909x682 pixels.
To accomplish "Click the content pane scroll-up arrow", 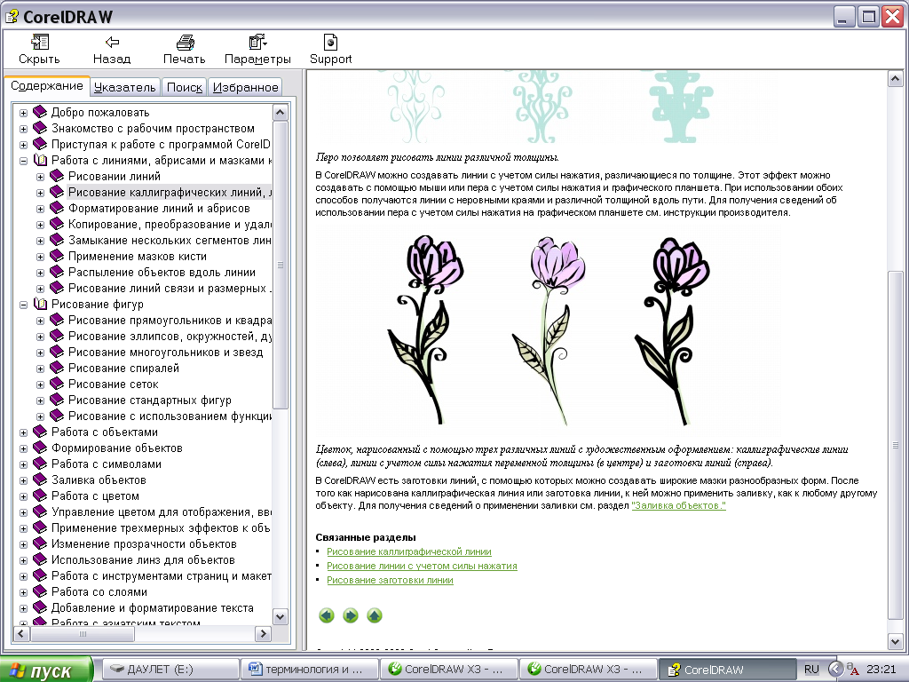I will click(895, 79).
